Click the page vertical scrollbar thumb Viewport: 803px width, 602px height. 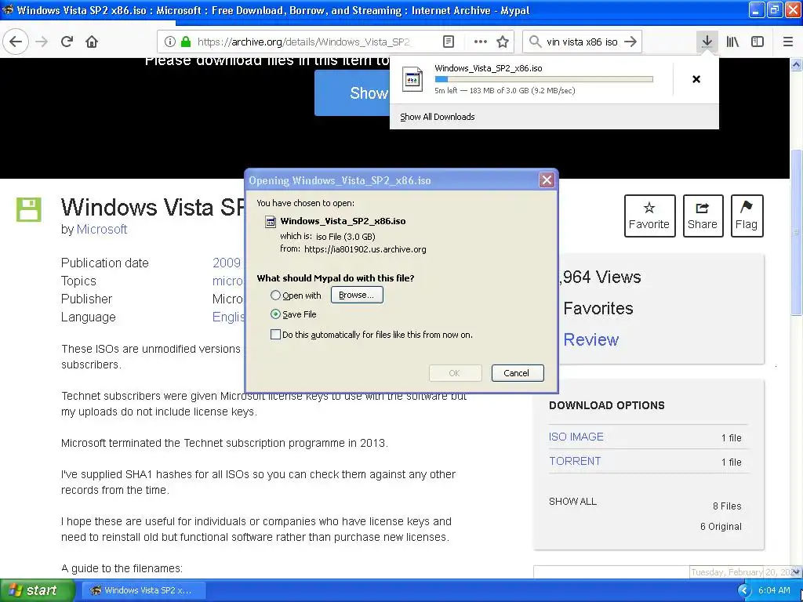(x=796, y=233)
